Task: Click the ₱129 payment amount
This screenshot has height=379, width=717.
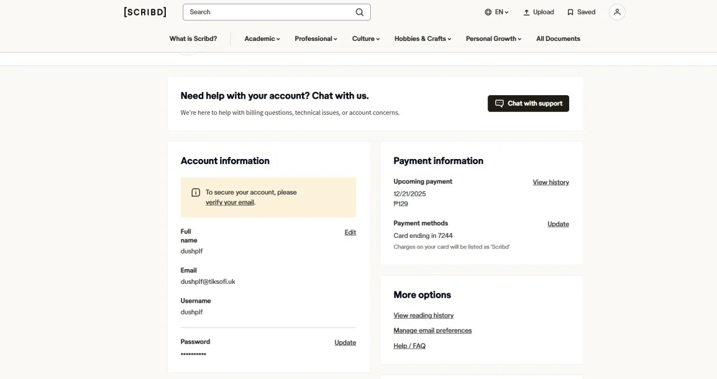Action: (401, 204)
